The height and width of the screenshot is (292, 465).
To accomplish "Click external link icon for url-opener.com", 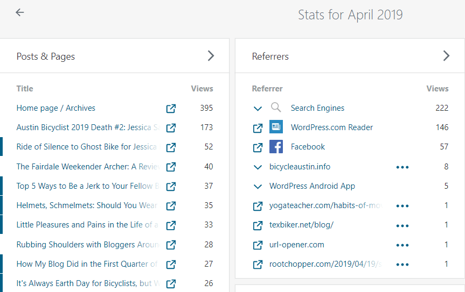I will (x=258, y=245).
